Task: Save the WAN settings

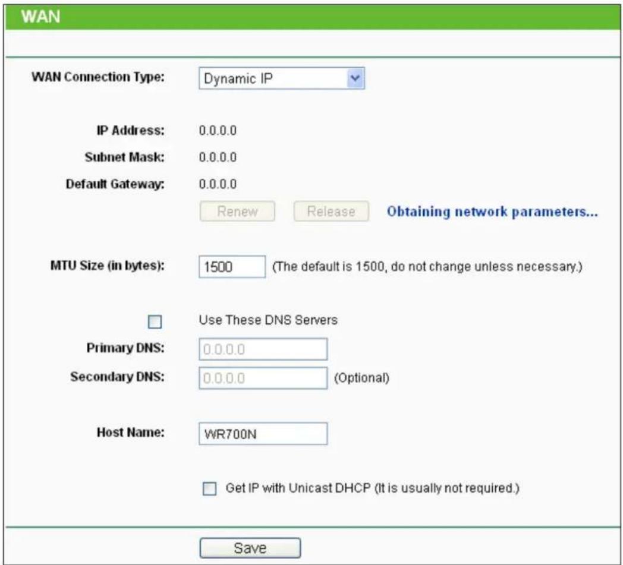Action: click(250, 548)
